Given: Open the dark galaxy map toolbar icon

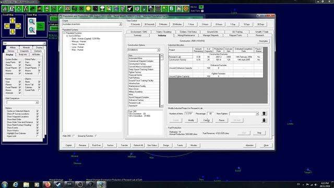Looking at the screenshot, I should click(x=95, y=9).
